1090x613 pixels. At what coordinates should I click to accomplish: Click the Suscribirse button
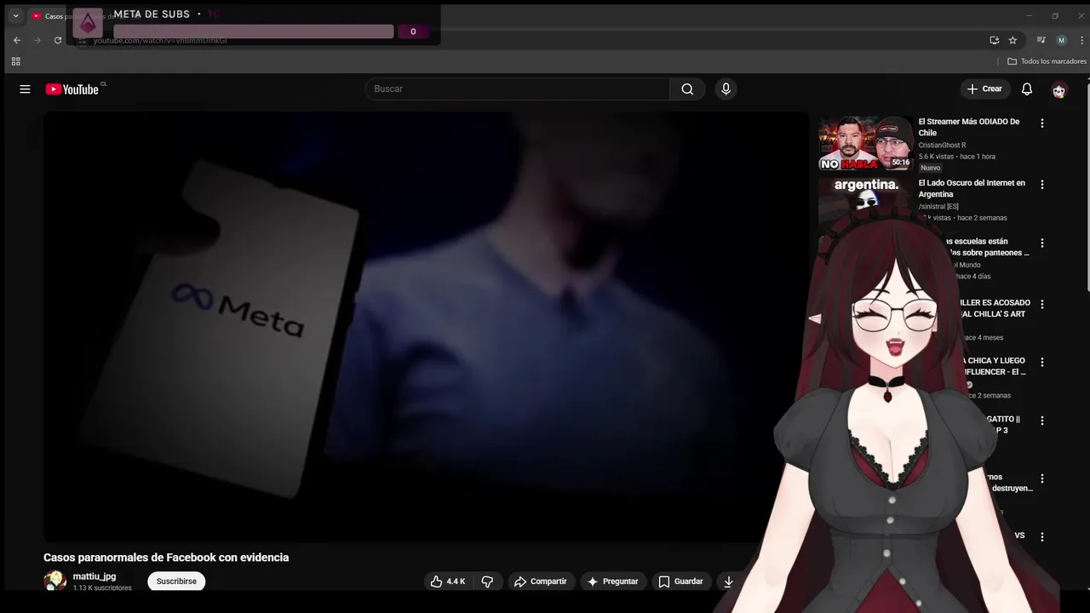(176, 581)
